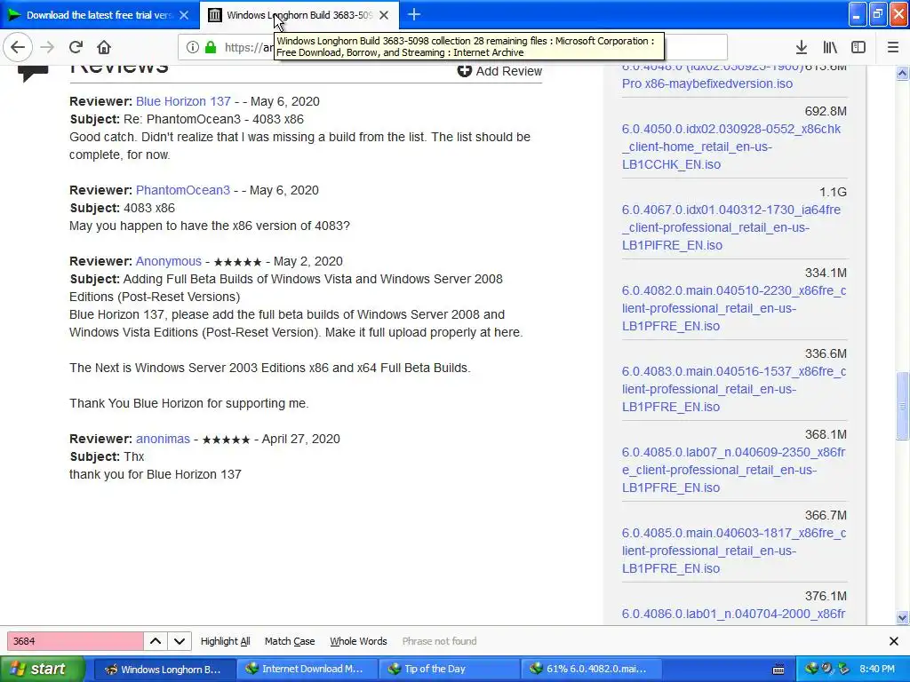Open the Windows Start menu

coord(43,669)
